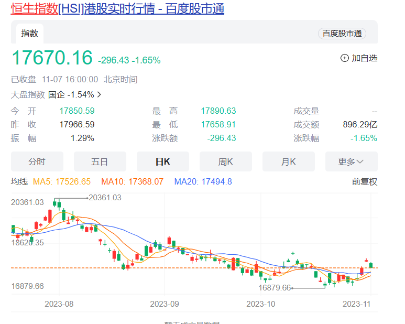
Task: Click the 最高 value 17890.63
Action: (x=218, y=111)
